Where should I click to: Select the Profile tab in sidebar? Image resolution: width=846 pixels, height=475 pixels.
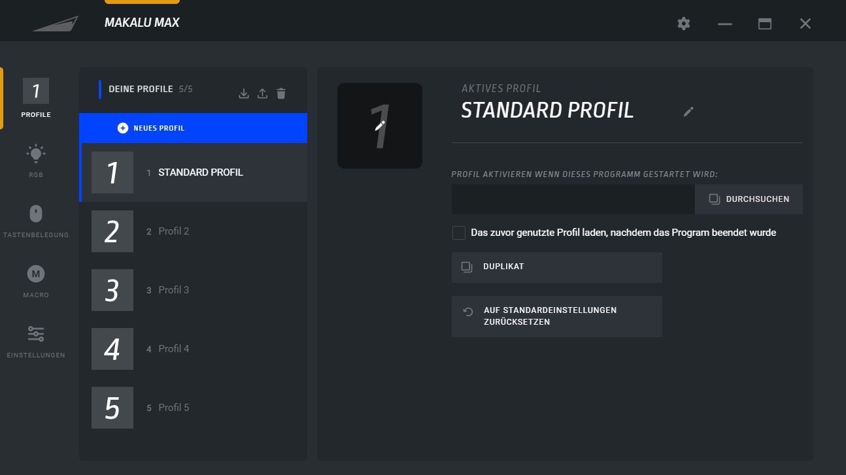36,98
